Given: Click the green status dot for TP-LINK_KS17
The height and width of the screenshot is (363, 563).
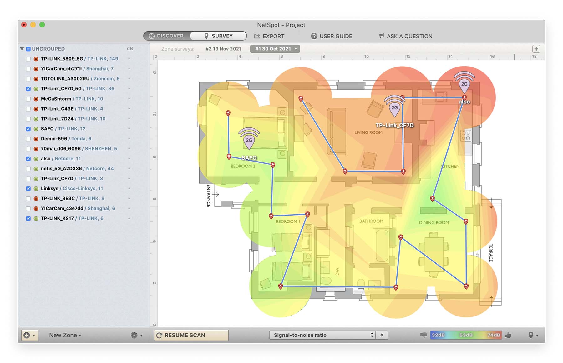Looking at the screenshot, I should tap(36, 219).
